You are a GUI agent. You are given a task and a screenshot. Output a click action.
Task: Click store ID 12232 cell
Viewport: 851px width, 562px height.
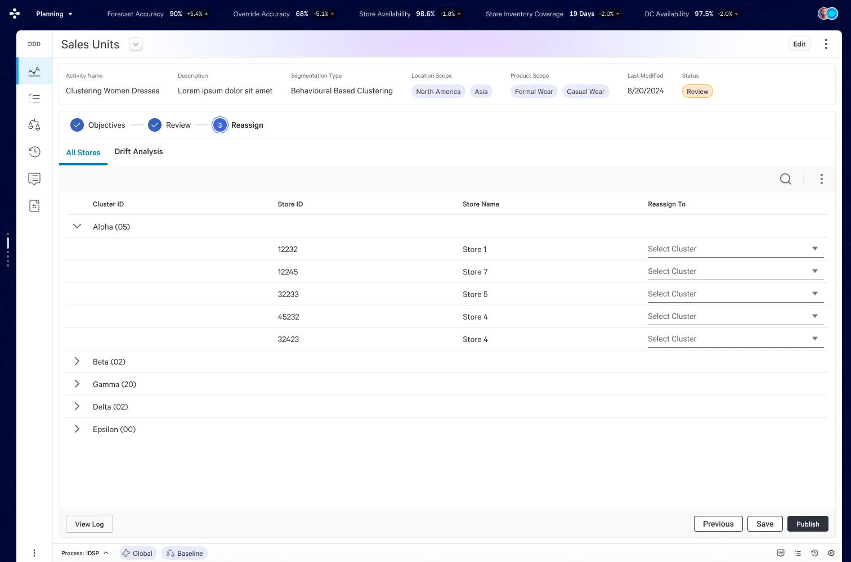pos(288,249)
